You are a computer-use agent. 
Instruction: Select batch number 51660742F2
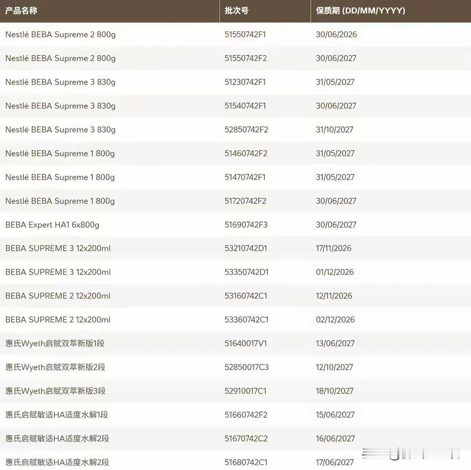pos(246,415)
